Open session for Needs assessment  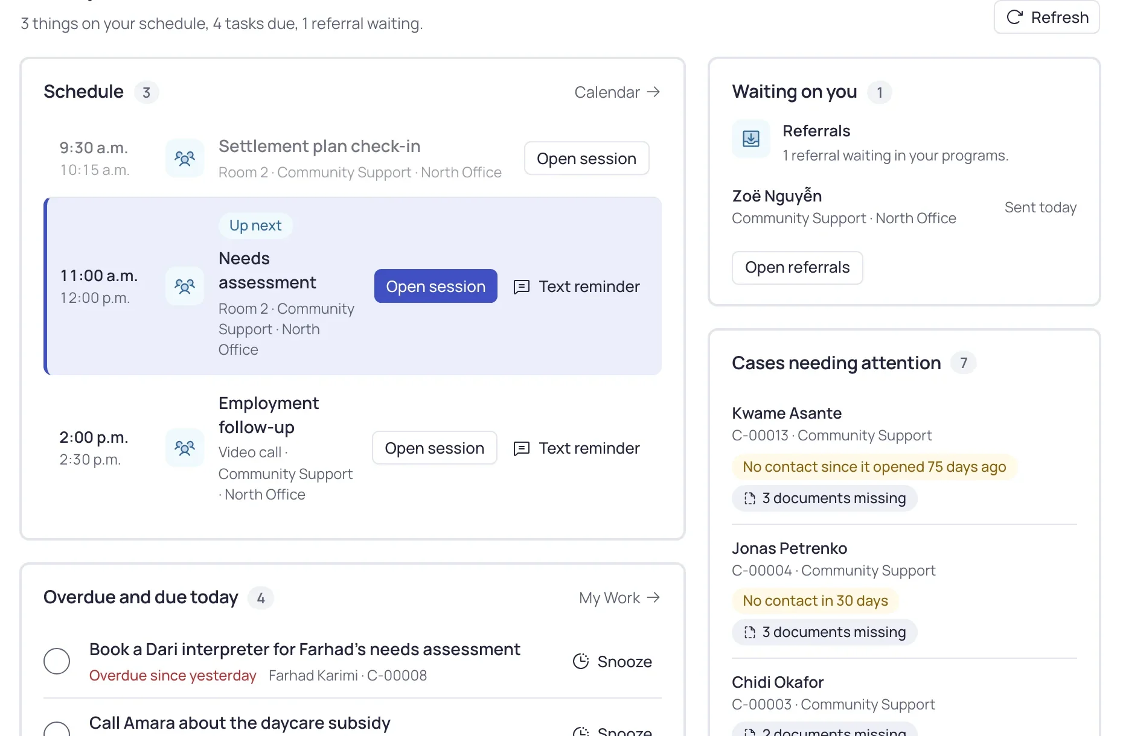(436, 287)
